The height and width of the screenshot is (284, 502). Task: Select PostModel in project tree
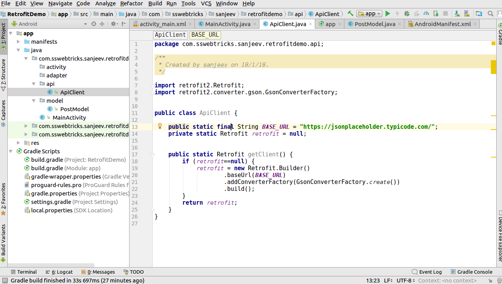(75, 109)
